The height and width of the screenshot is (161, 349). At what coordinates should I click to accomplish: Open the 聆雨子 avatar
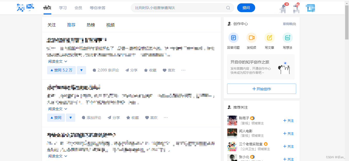pyautogui.click(x=232, y=120)
